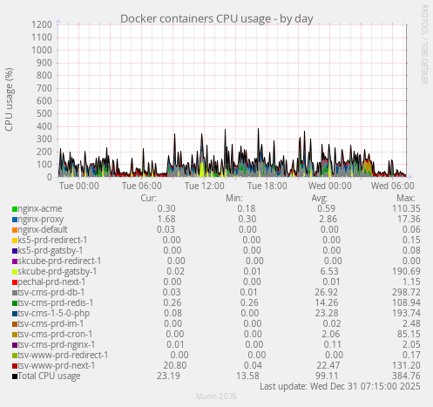Click the nginx-acme green legend swatch
This screenshot has height=407, width=433.
(x=15, y=209)
